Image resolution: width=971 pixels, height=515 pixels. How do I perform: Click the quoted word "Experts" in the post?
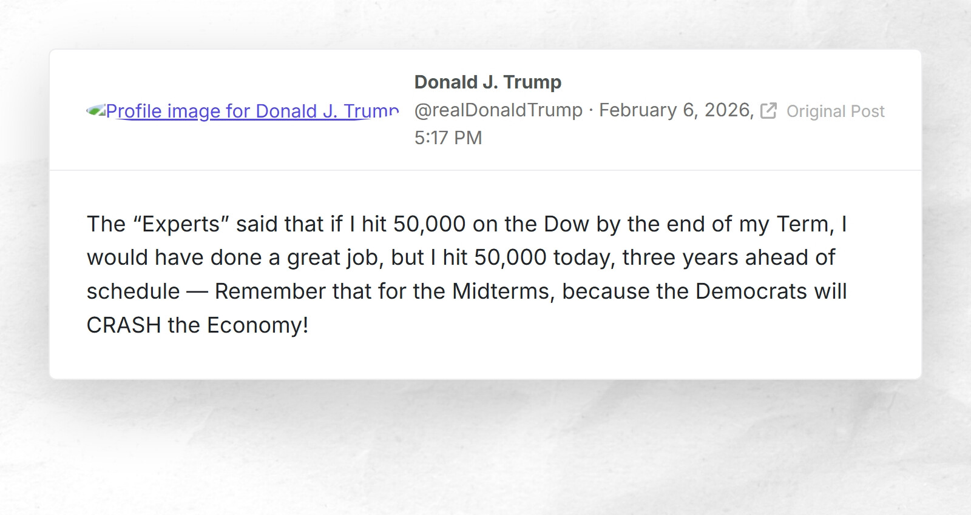tap(181, 224)
